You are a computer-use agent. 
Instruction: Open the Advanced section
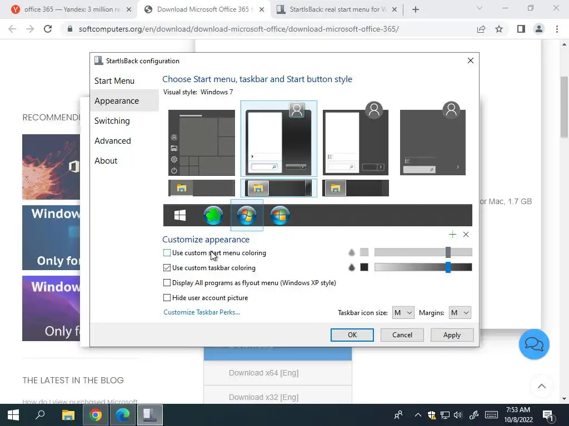112,140
